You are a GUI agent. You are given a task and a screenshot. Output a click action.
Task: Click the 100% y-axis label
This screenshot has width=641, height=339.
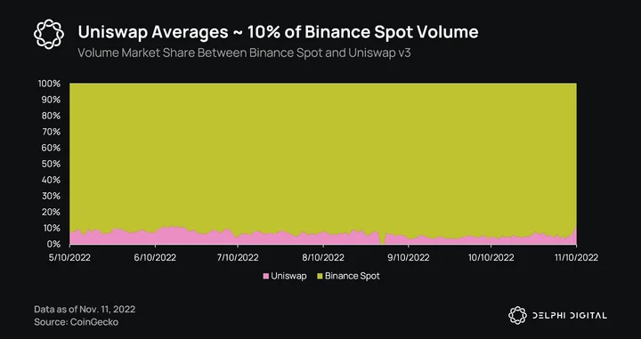click(49, 84)
